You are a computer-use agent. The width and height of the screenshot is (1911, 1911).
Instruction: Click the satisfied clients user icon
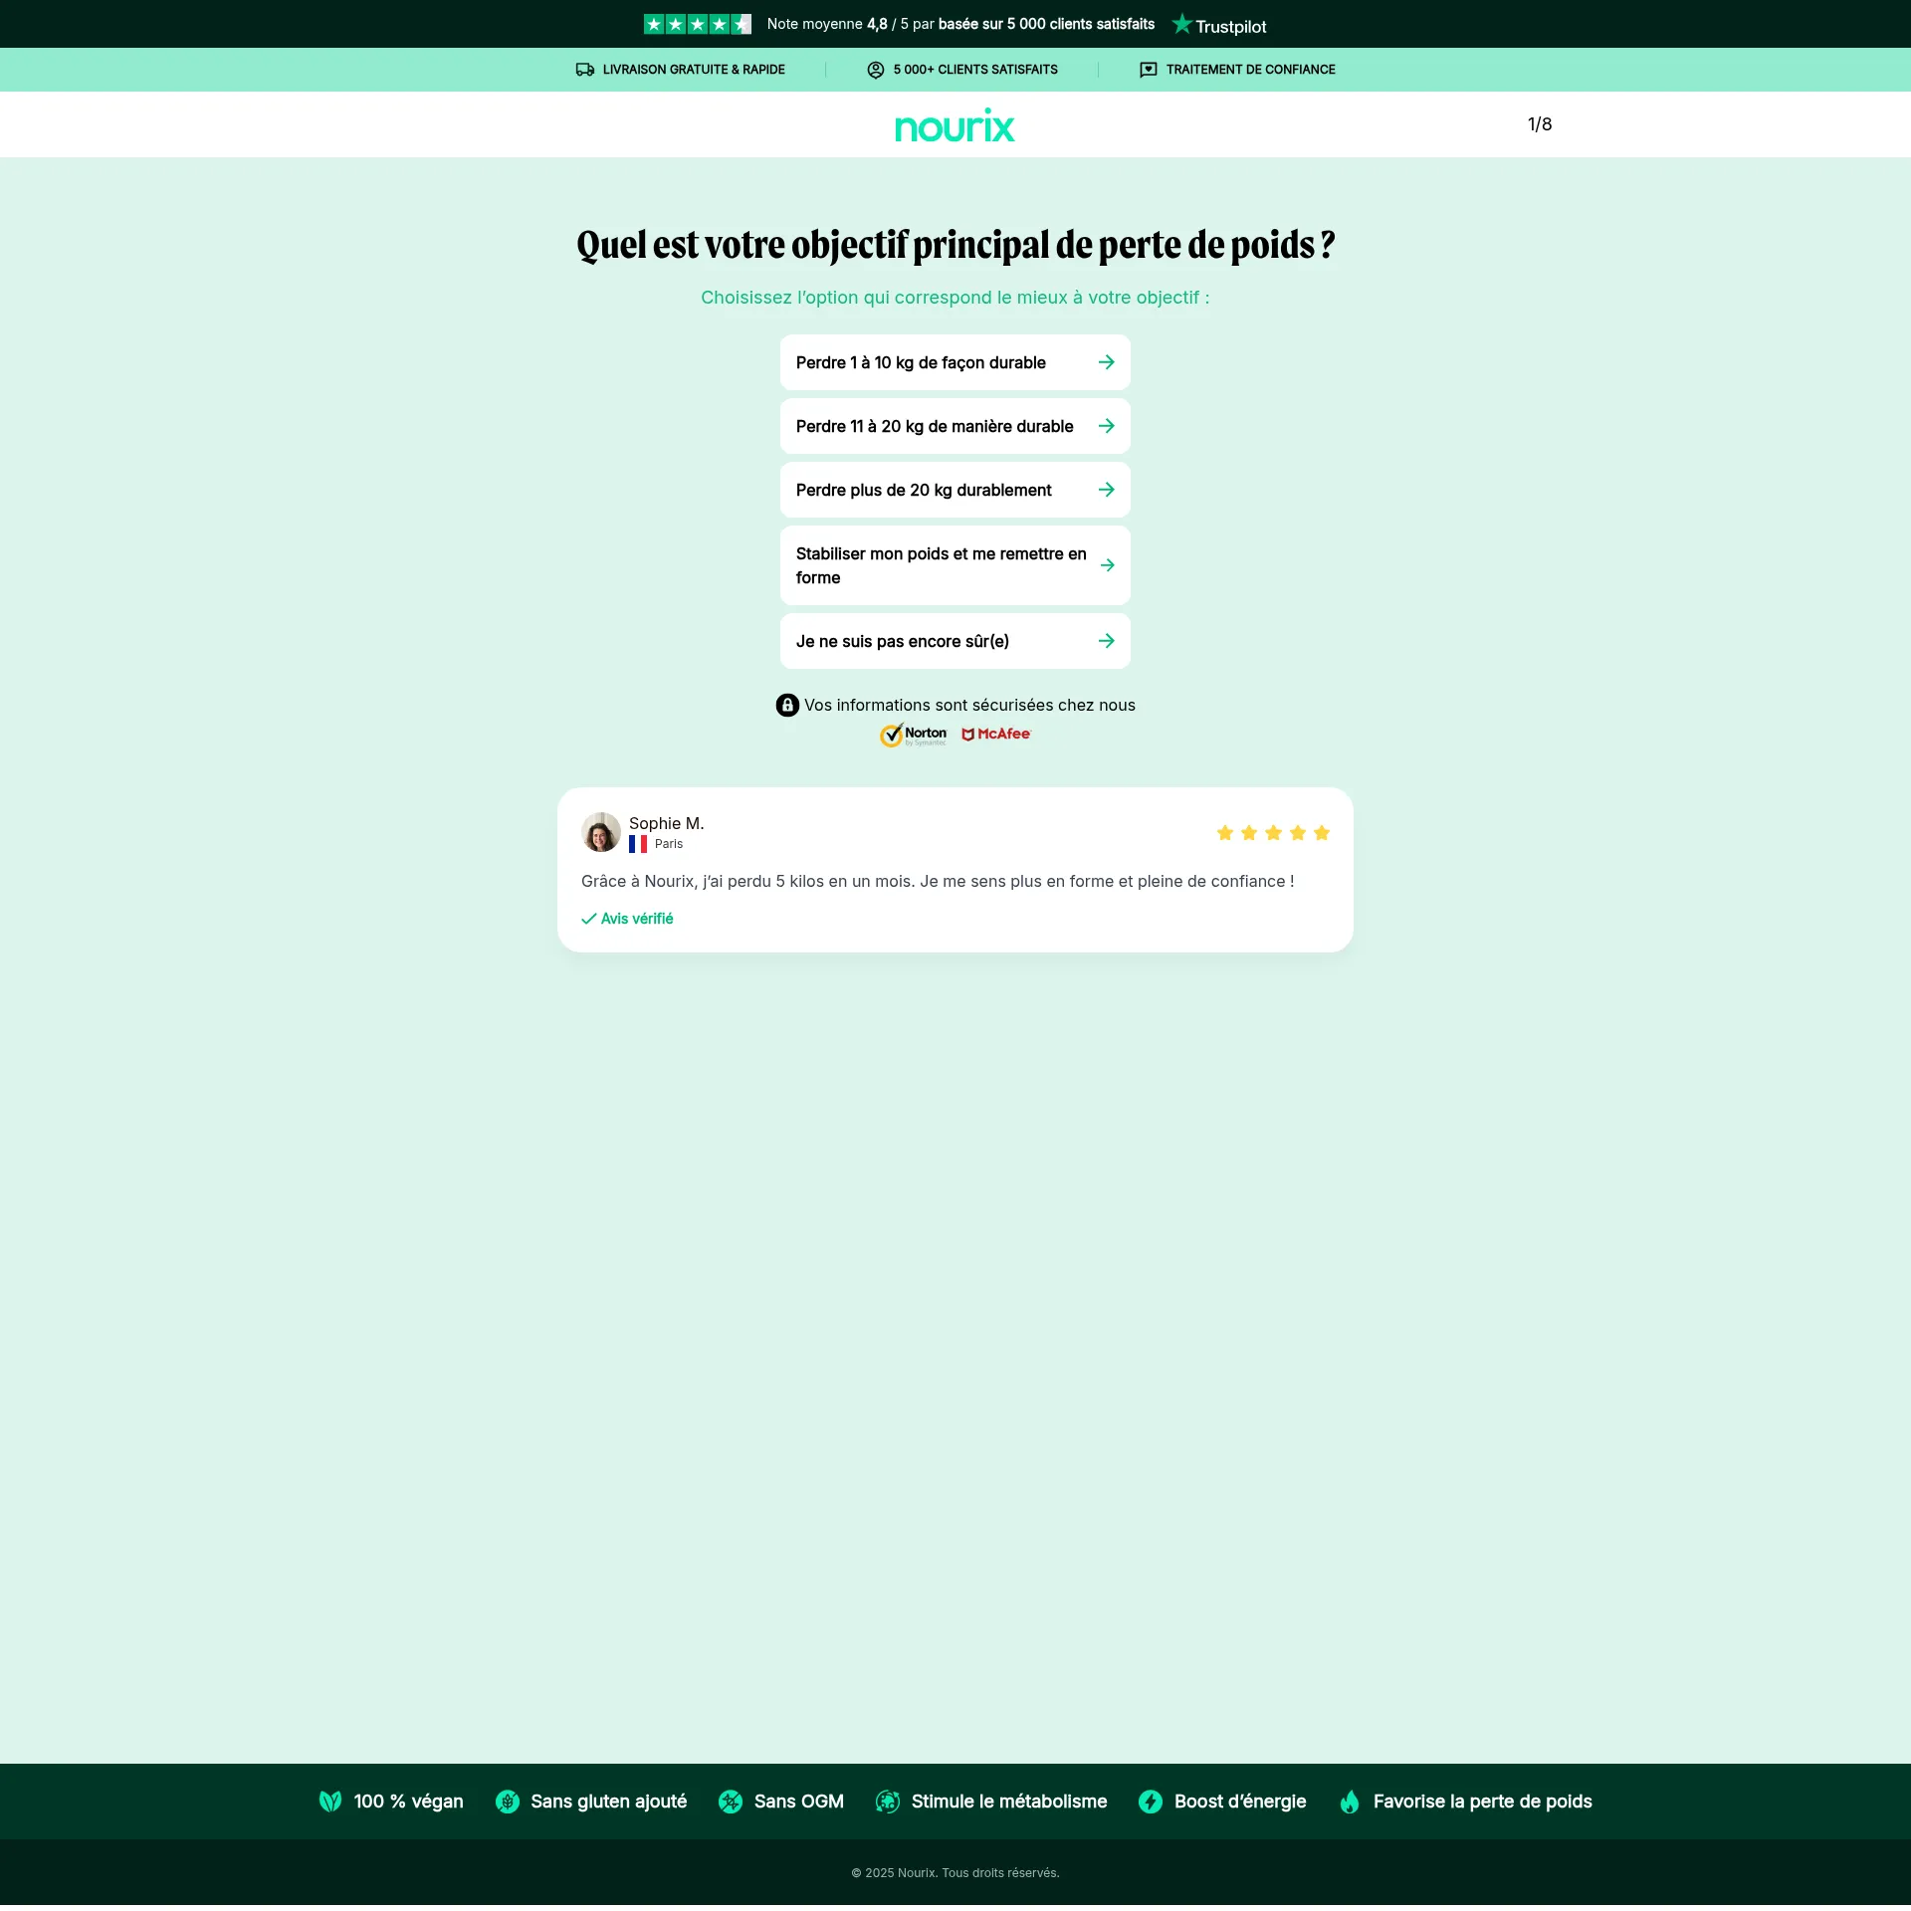876,70
